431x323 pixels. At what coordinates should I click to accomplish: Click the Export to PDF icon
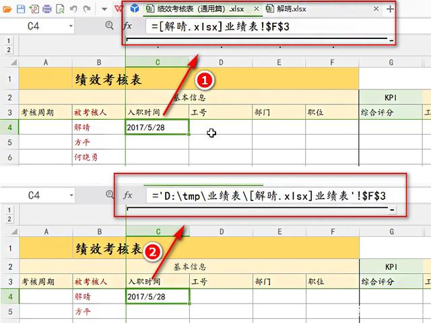point(34,9)
